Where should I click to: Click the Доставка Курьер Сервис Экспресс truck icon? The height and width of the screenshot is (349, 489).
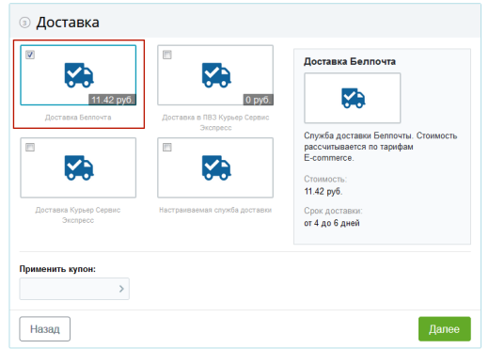click(x=79, y=167)
